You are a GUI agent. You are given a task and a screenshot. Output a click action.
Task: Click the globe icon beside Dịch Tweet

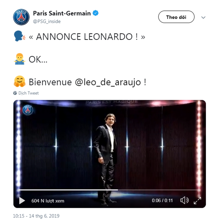click(15, 93)
